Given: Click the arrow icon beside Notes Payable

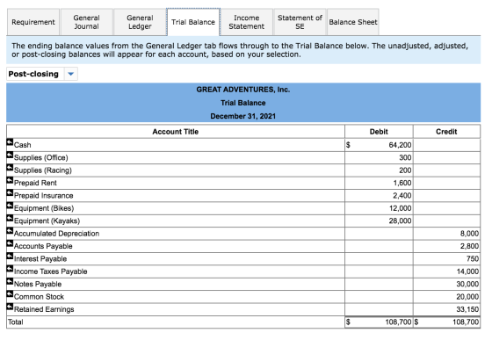Looking at the screenshot, I should (x=10, y=281).
